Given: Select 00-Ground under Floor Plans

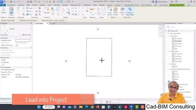Looking at the screenshot, I should tap(178, 38).
